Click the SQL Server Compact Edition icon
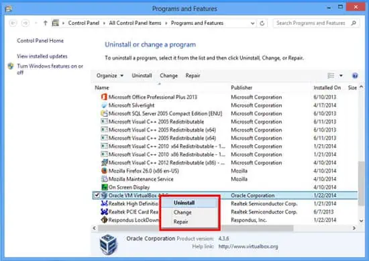The height and width of the screenshot is (261, 369). 104,113
